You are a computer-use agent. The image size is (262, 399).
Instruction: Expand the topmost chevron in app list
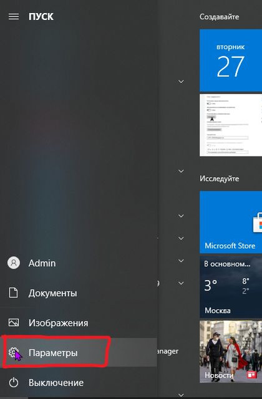tap(181, 82)
